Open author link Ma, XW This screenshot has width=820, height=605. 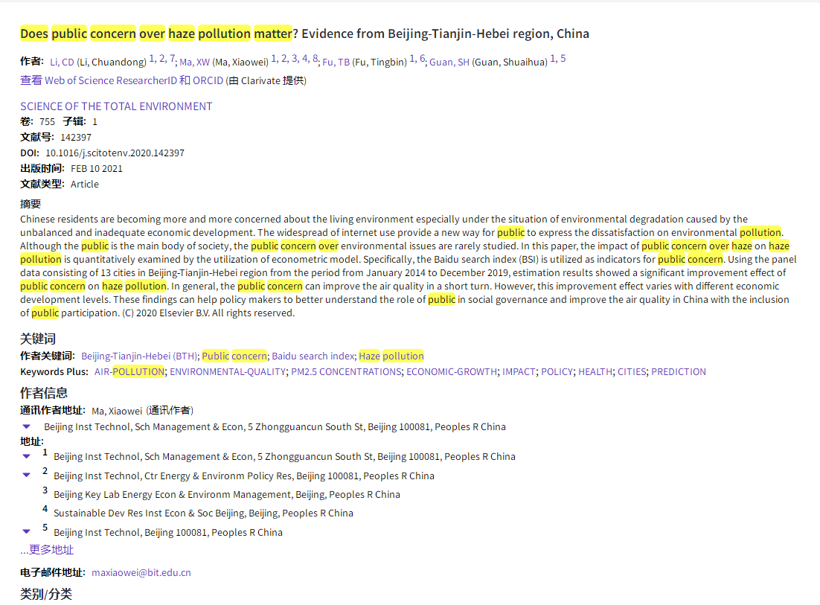pyautogui.click(x=194, y=62)
